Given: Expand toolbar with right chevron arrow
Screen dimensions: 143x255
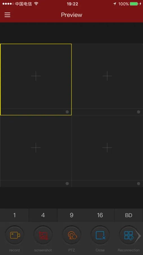Looking at the screenshot, I should [x=139, y=236].
